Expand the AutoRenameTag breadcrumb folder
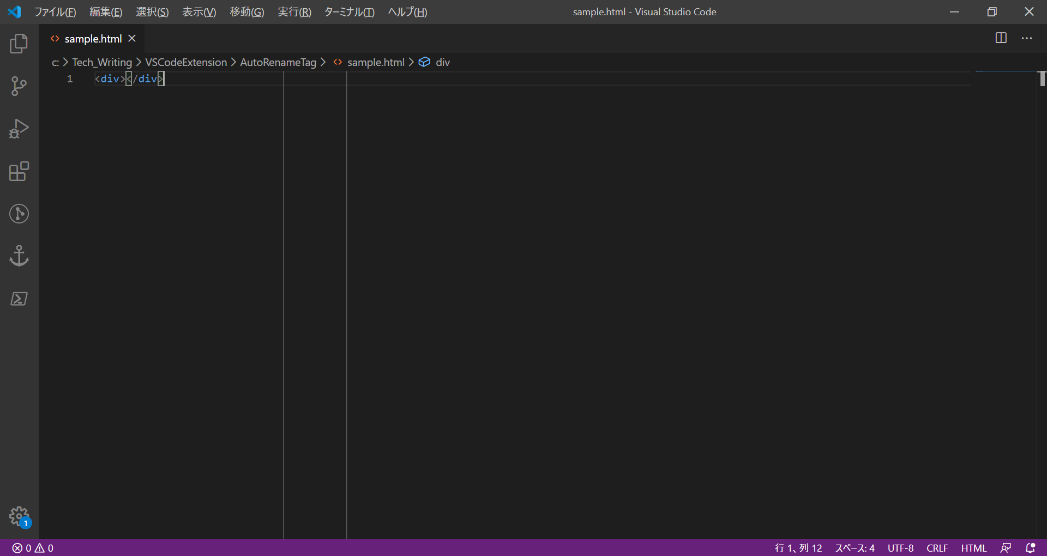 [278, 62]
